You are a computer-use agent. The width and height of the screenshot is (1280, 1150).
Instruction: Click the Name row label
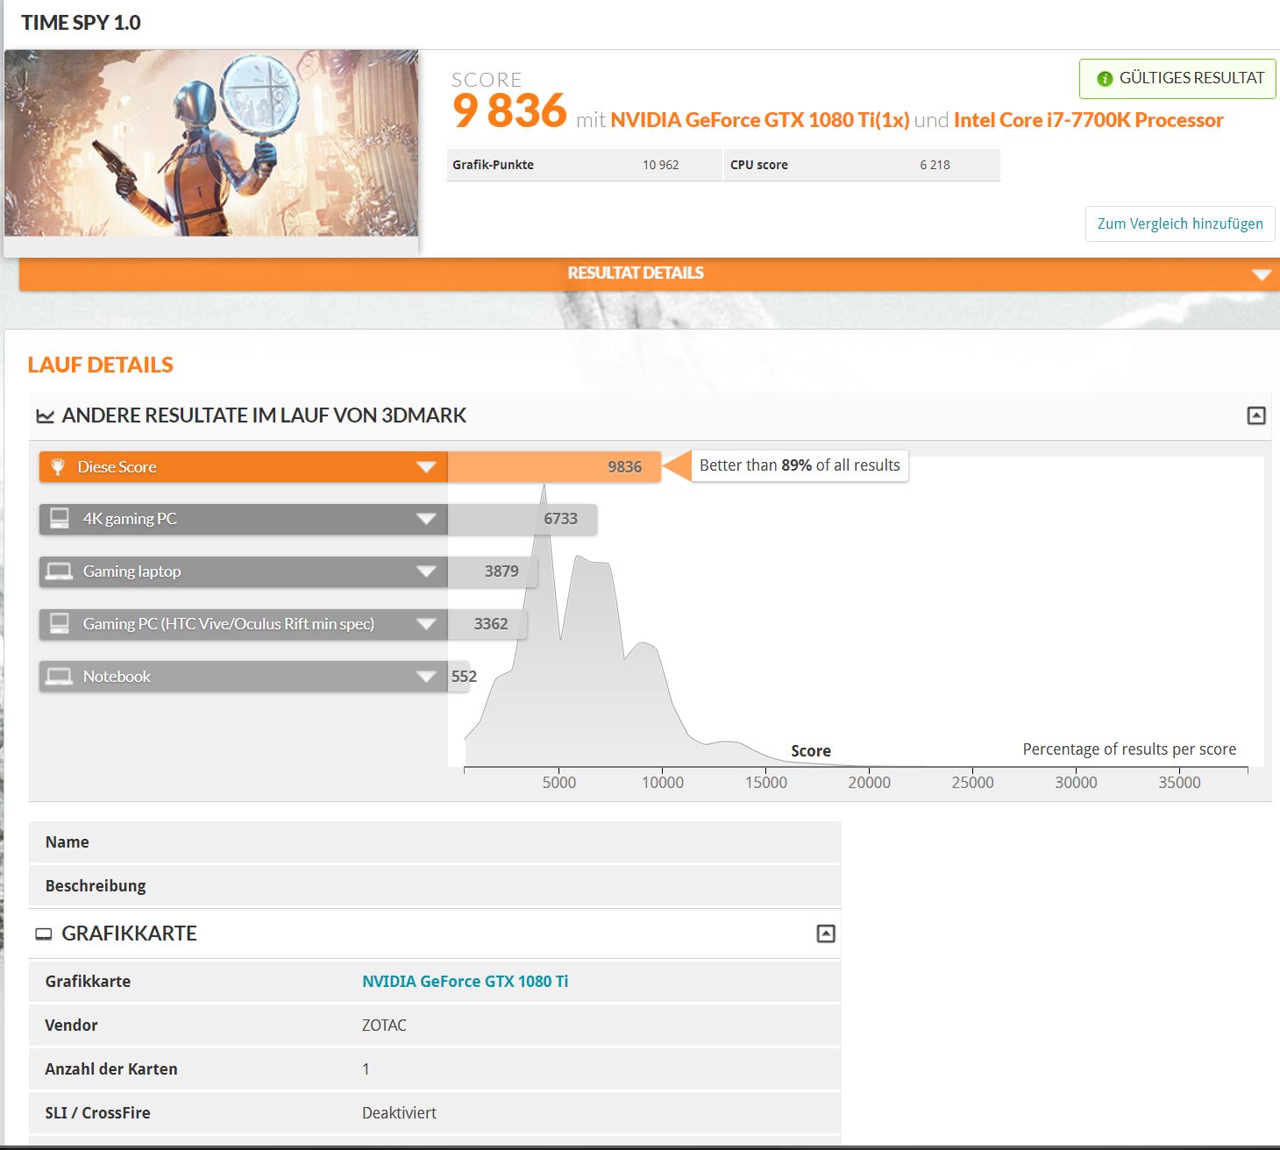[x=68, y=842]
